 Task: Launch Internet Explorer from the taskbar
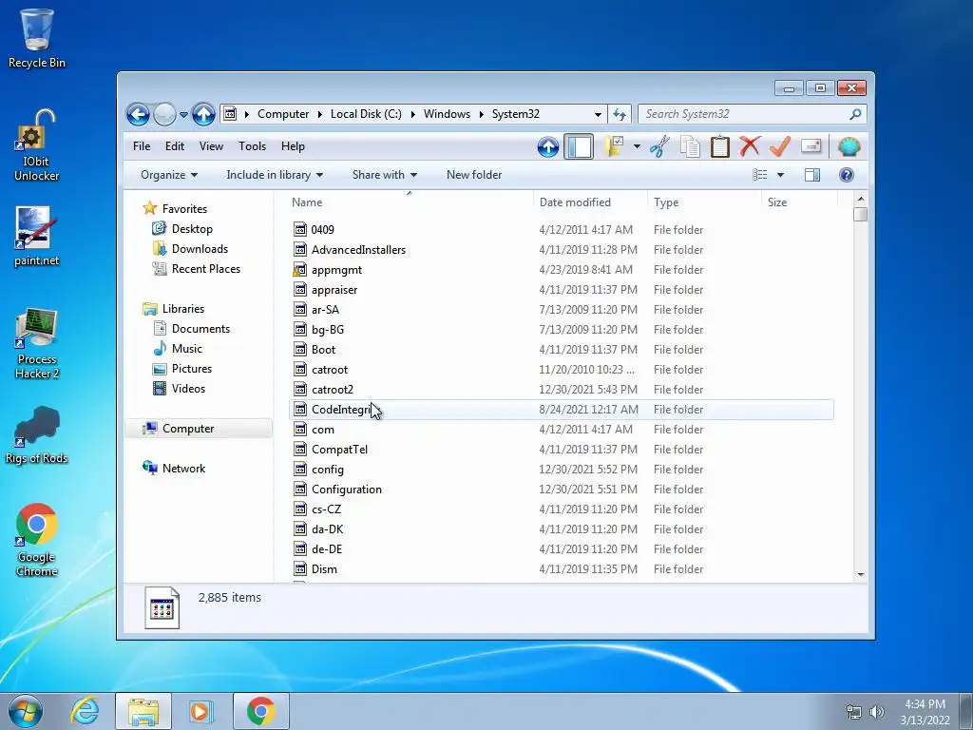point(85,711)
